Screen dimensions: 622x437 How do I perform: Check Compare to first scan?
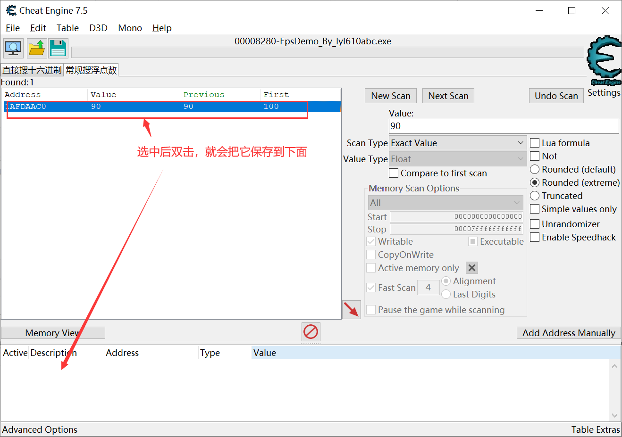click(394, 173)
